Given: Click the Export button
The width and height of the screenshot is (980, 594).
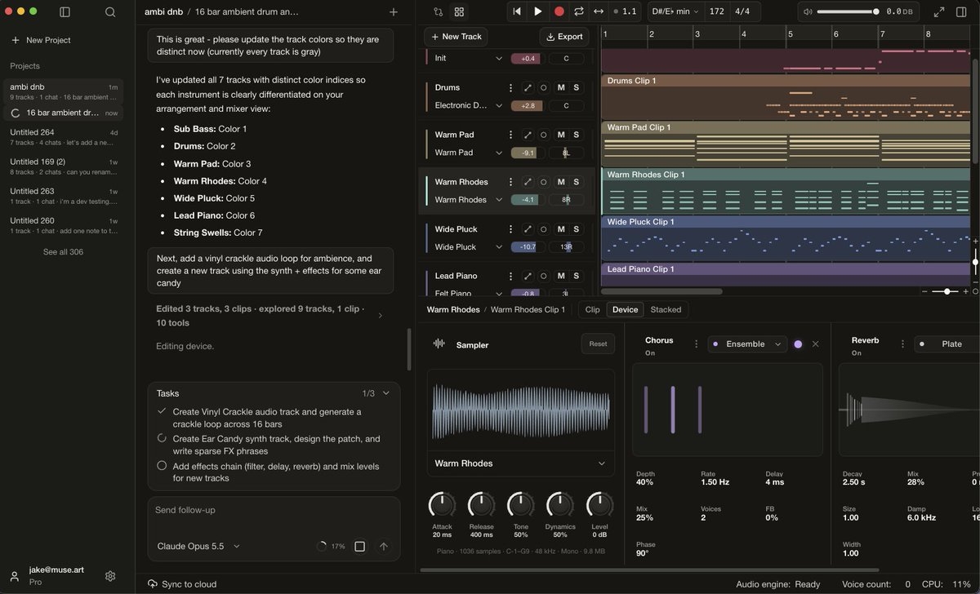Looking at the screenshot, I should tap(564, 37).
